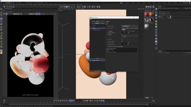Set Bucket Quality to Very High
Viewport: 191px width, 107px height.
(136, 28)
